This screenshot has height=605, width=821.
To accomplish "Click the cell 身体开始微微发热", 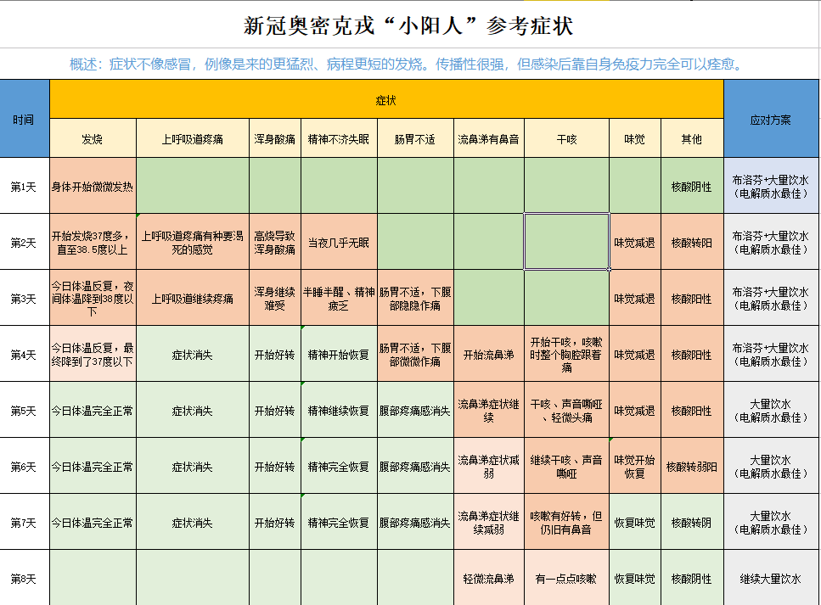I will [x=93, y=186].
